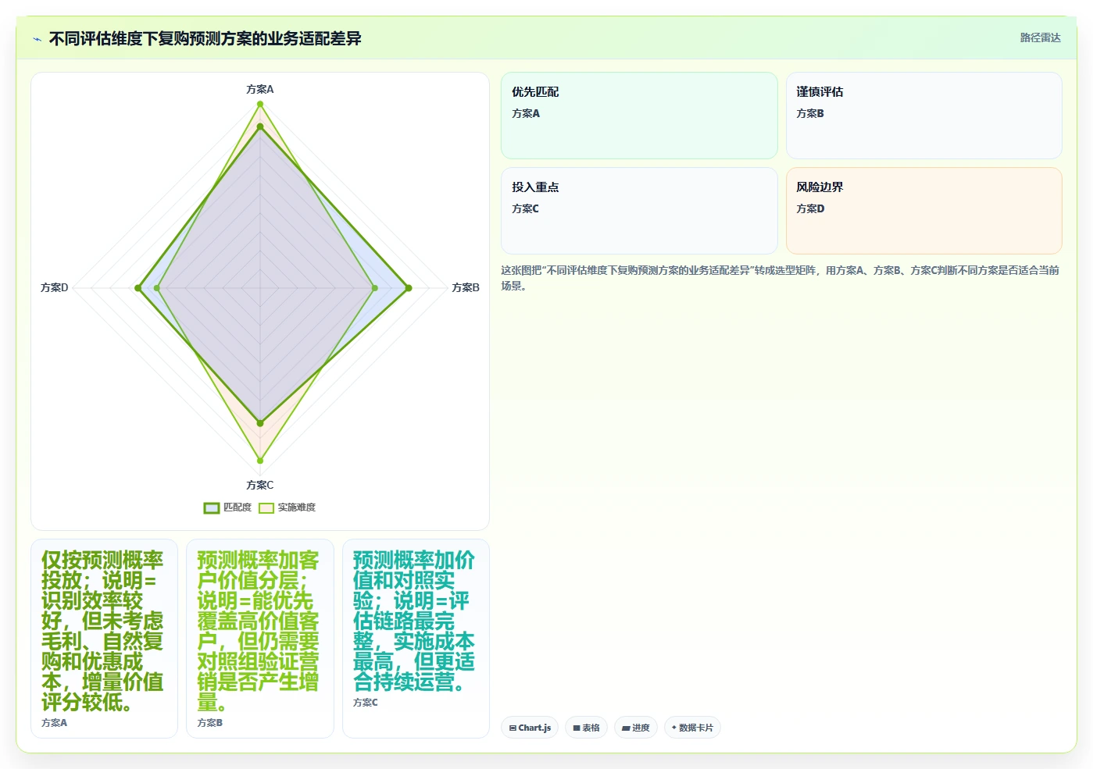Select the 数据卡片 chip

692,728
